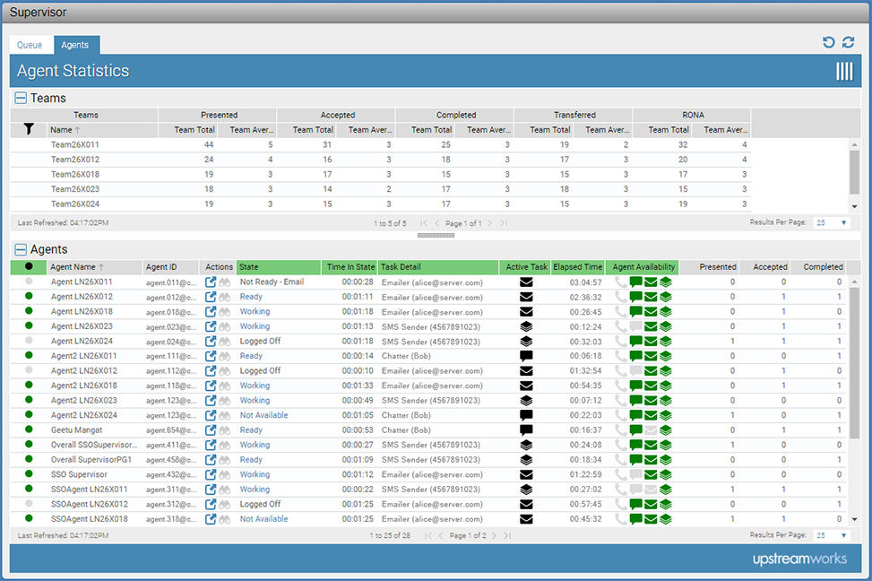Click binoculars icon for Geetu Mangat

click(225, 430)
